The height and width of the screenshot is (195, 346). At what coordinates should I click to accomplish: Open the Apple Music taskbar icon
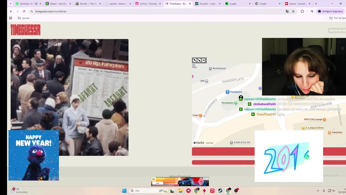(212, 191)
